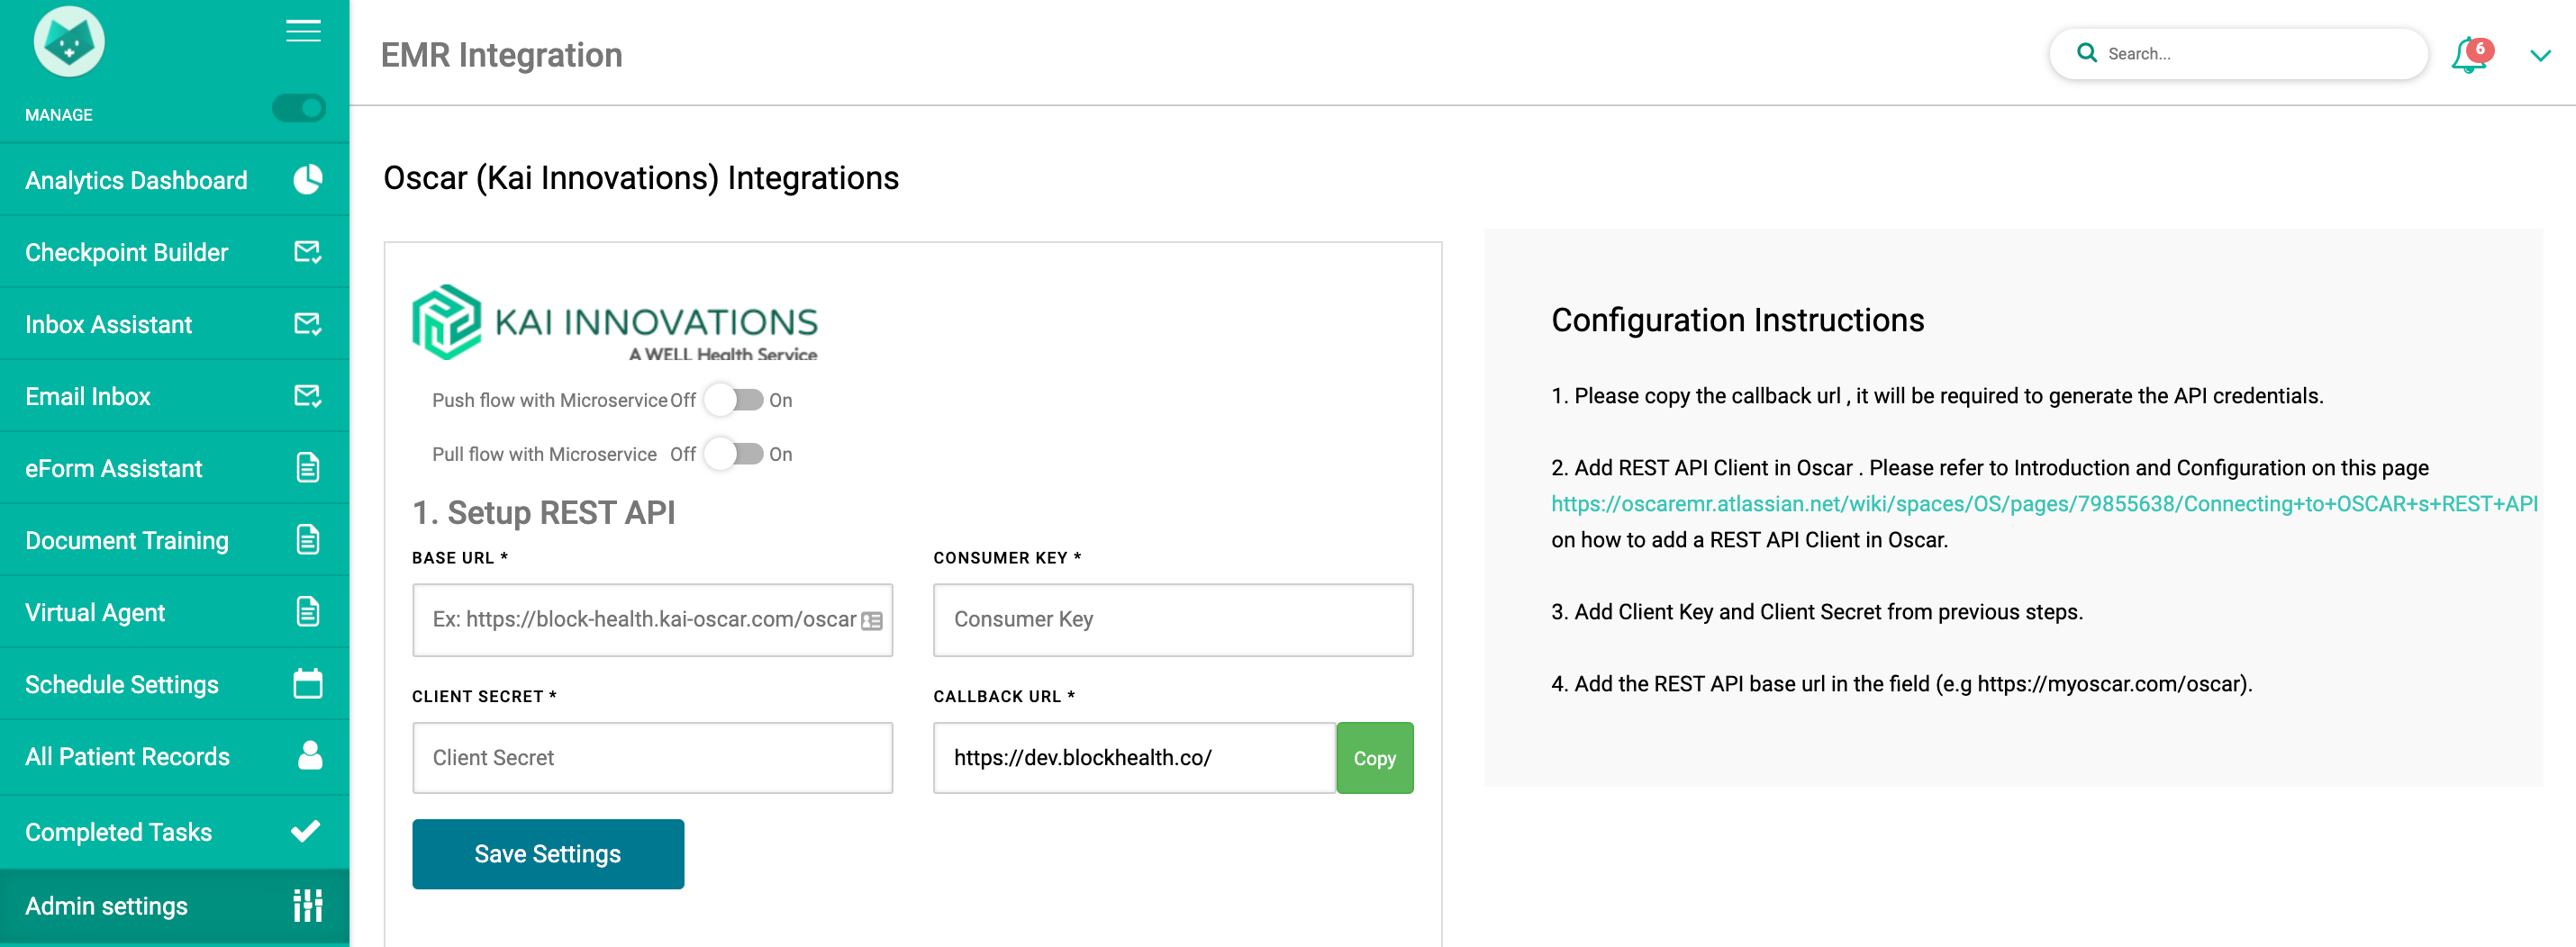Click the search magnifier icon
Screen dimensions: 2576x947
[x=2087, y=53]
